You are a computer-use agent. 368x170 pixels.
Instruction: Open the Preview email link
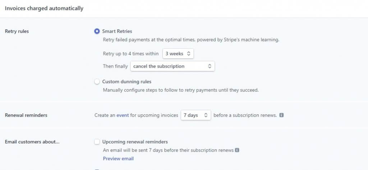(118, 159)
